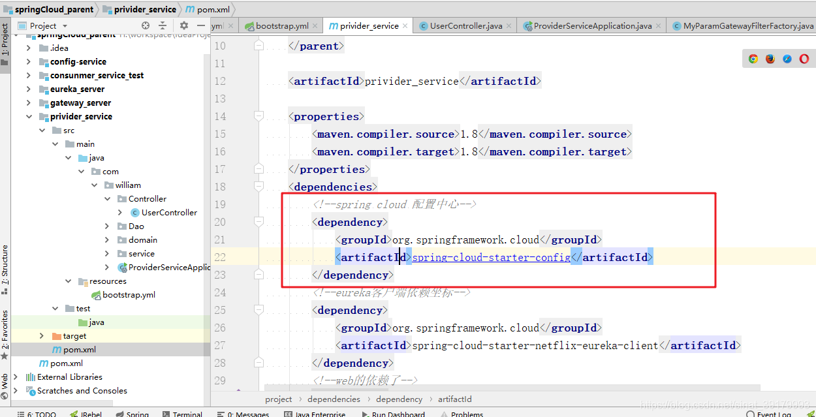Expand External Libraries node
This screenshot has width=816, height=417.
16,377
